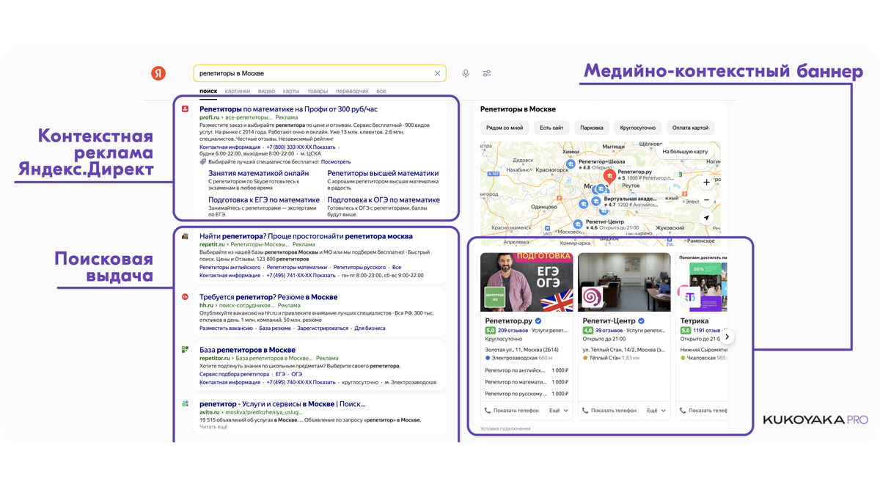The height and width of the screenshot is (495, 880).
Task: Click the Репетитор+Школа map marker
Action: click(x=571, y=165)
